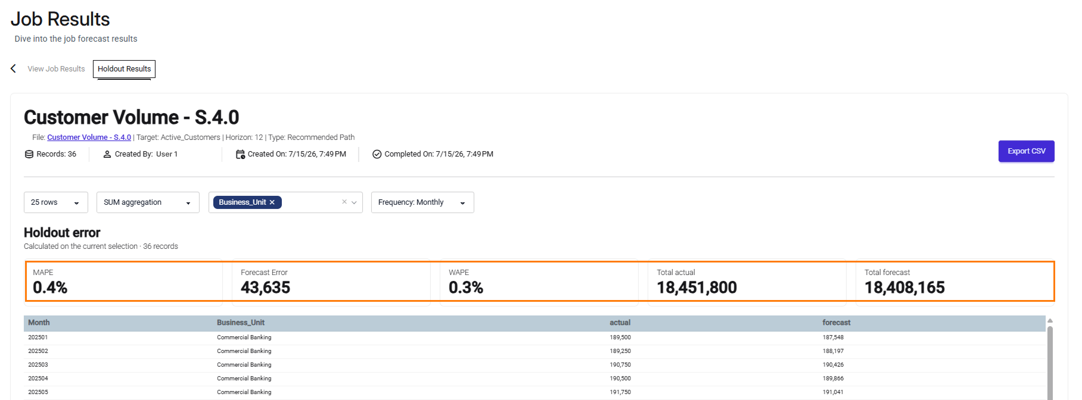Click the Created By user icon

tap(107, 154)
